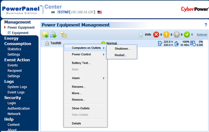Open IT Equipment in sidebar
This screenshot has height=132, width=209.
18,33
